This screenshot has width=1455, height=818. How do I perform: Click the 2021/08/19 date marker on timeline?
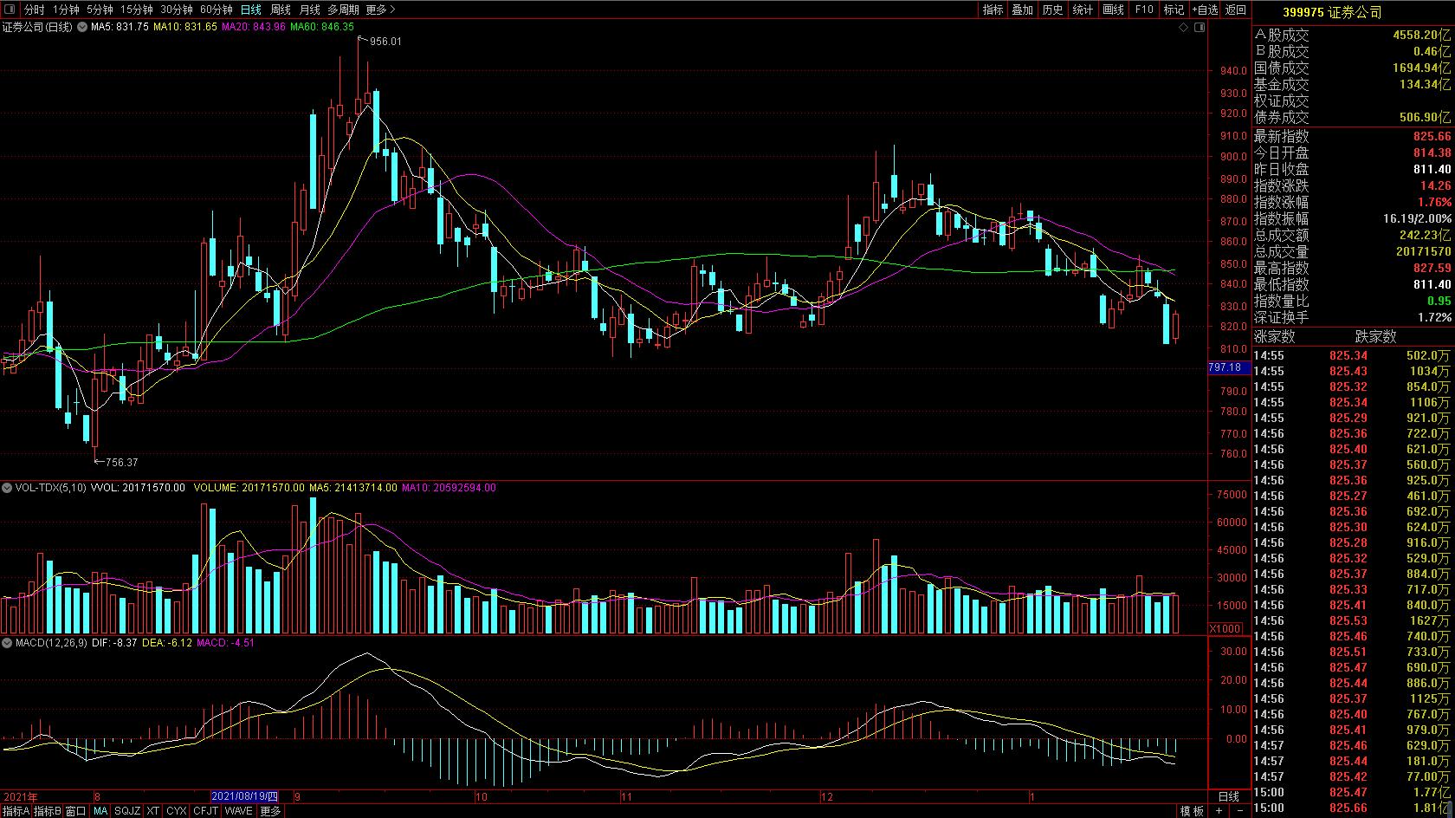coord(245,796)
